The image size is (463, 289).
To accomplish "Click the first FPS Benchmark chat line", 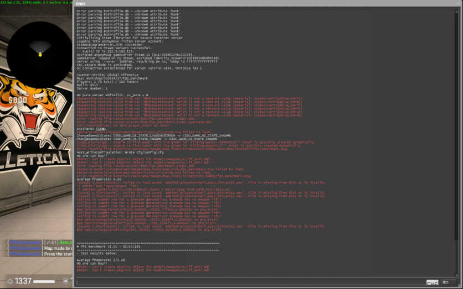I will (39, 242).
